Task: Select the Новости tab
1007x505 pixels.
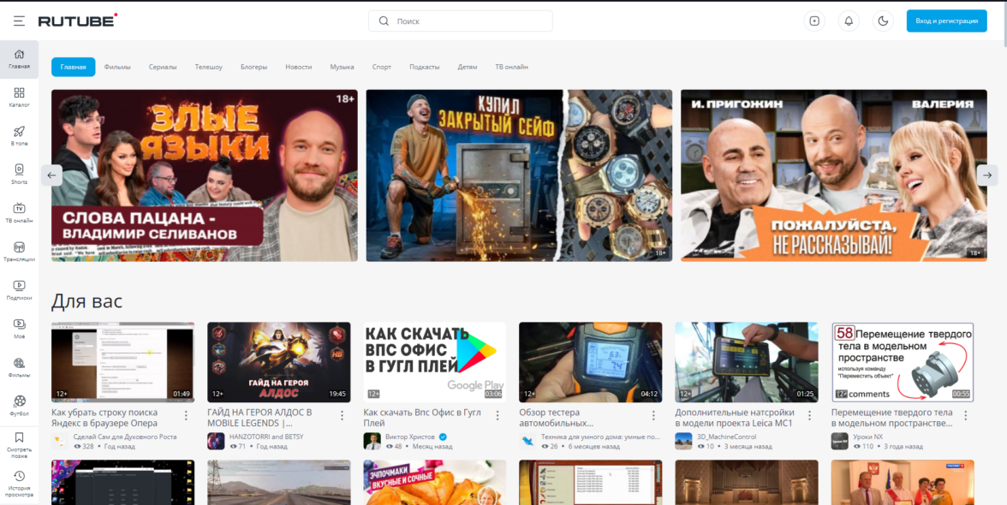Action: coord(299,67)
